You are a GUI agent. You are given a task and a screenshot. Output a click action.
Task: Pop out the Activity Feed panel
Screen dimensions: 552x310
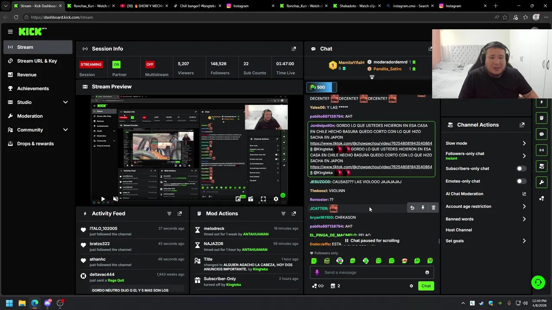point(179,214)
